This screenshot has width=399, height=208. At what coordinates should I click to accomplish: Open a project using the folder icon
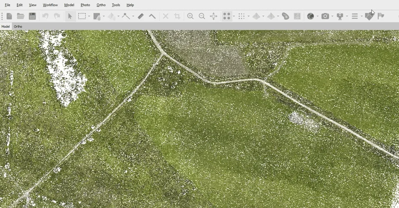[x=20, y=16]
